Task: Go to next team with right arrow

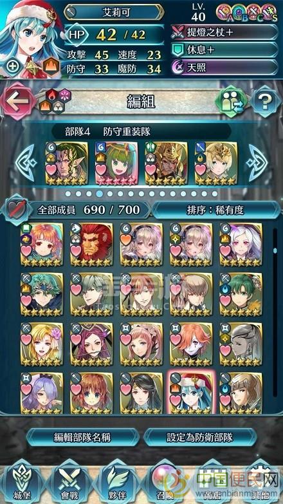Action: [x=257, y=163]
